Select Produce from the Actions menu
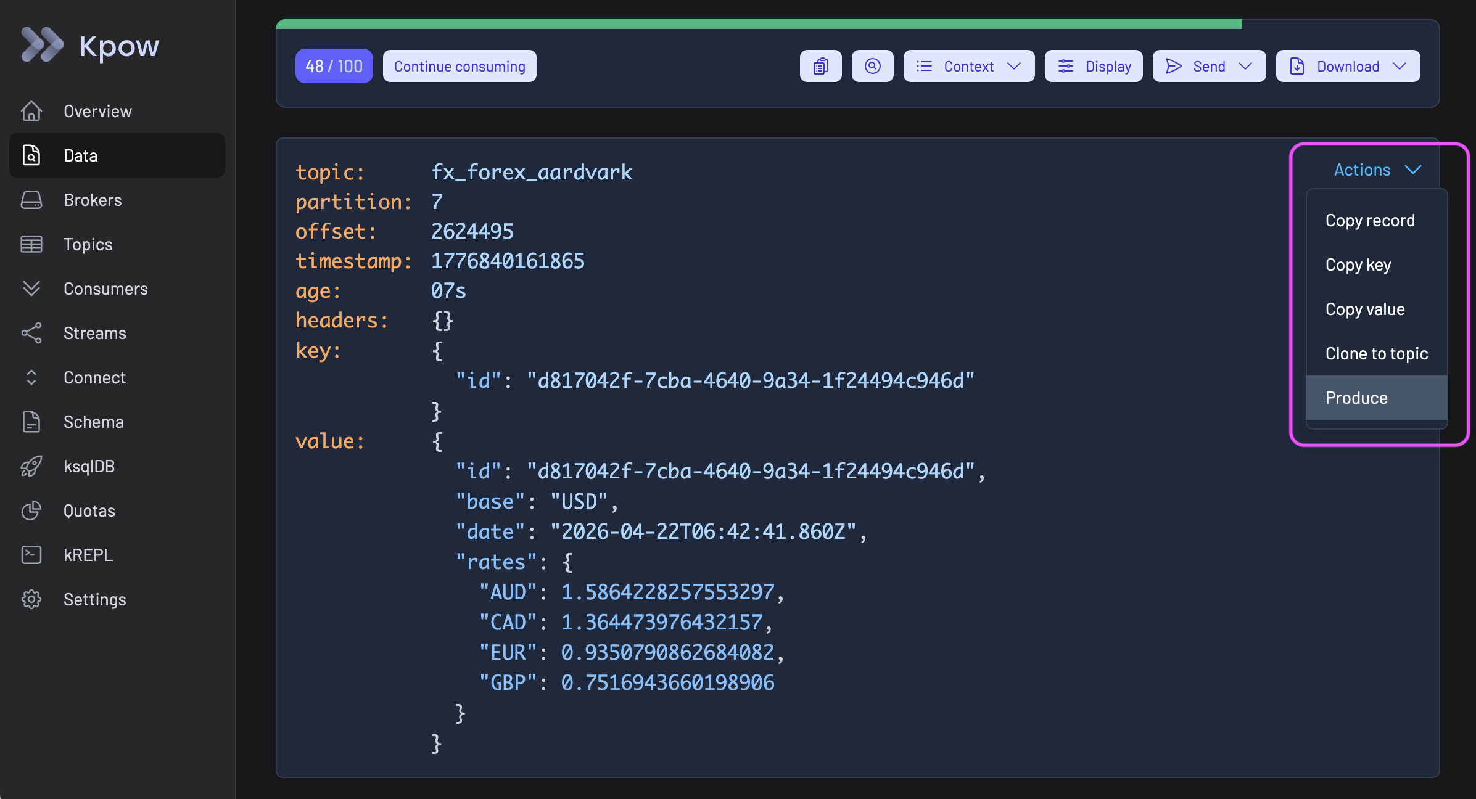This screenshot has height=799, width=1476. [x=1377, y=398]
